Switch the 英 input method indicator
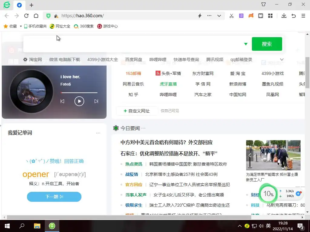This screenshot has height=232, width=310. pyautogui.click(x=268, y=226)
